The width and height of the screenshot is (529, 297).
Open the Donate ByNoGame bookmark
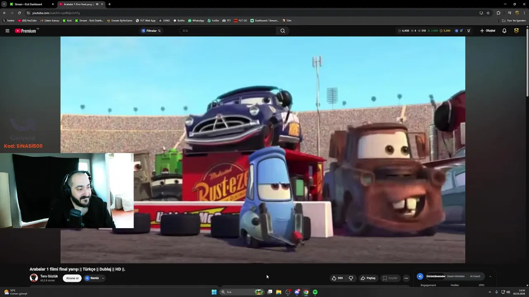120,20
